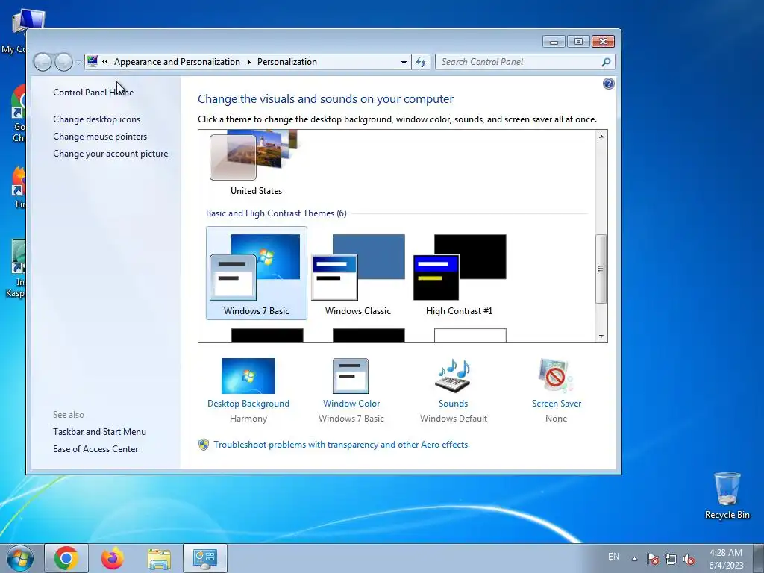Click the blue help question mark icon
The height and width of the screenshot is (573, 764).
click(x=609, y=84)
